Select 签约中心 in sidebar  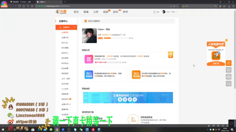tap(65, 53)
